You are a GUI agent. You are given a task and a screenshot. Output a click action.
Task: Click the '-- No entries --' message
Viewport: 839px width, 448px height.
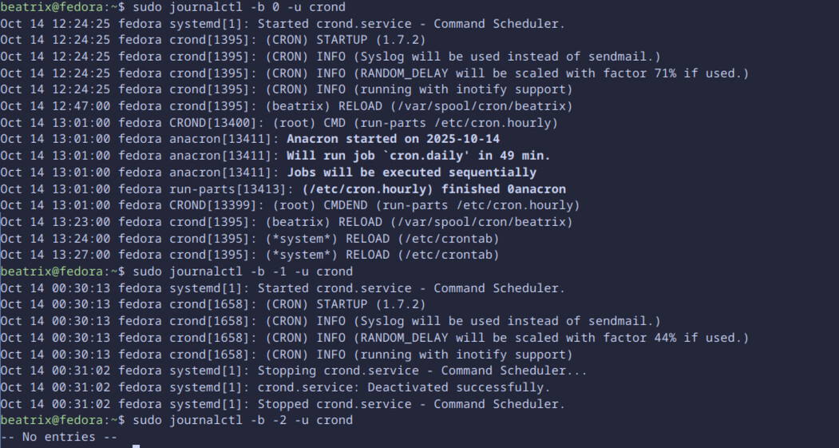[59, 437]
